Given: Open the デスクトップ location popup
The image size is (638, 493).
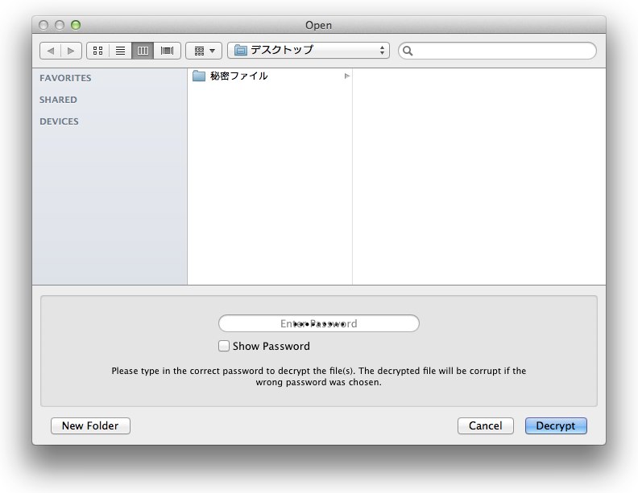Looking at the screenshot, I should (x=309, y=51).
